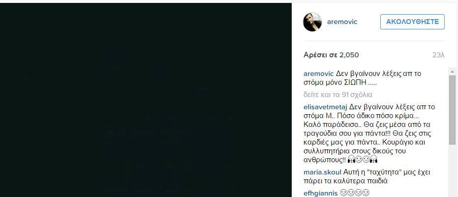Visit commenter elisavetmetaj's profile
Image resolution: width=458 pixels, height=197 pixels.
pos(325,106)
